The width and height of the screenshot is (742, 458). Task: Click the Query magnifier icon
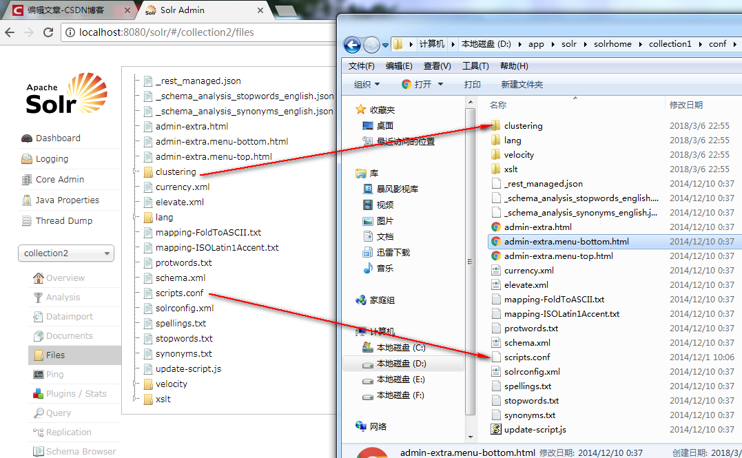[39, 413]
